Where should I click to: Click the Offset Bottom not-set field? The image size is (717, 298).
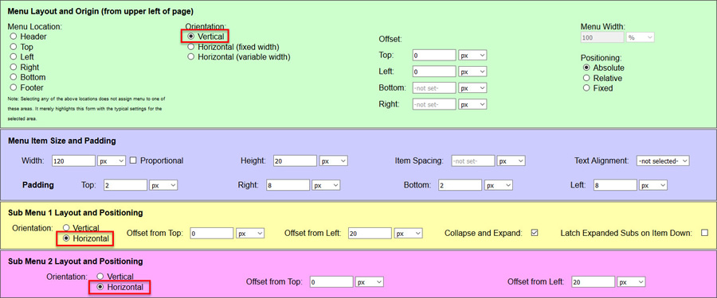click(434, 87)
